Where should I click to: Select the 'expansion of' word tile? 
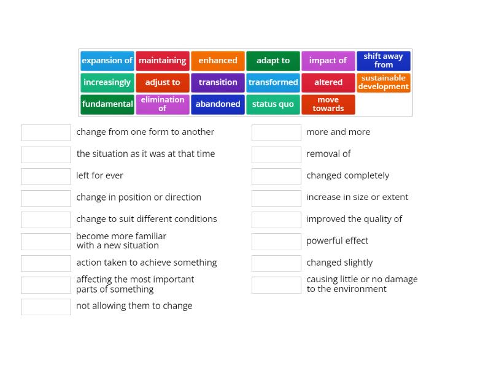[x=107, y=61]
